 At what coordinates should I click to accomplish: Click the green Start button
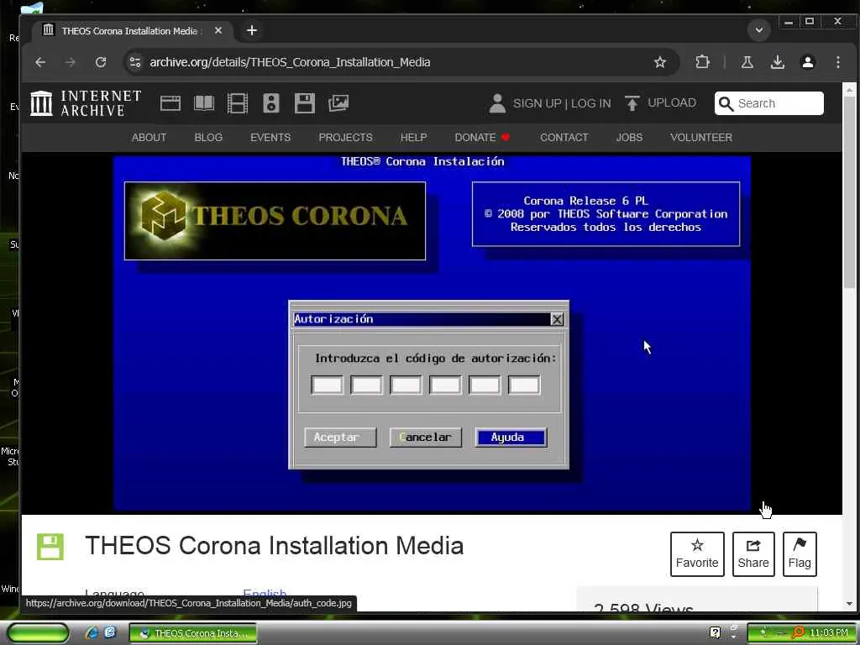pyautogui.click(x=38, y=633)
